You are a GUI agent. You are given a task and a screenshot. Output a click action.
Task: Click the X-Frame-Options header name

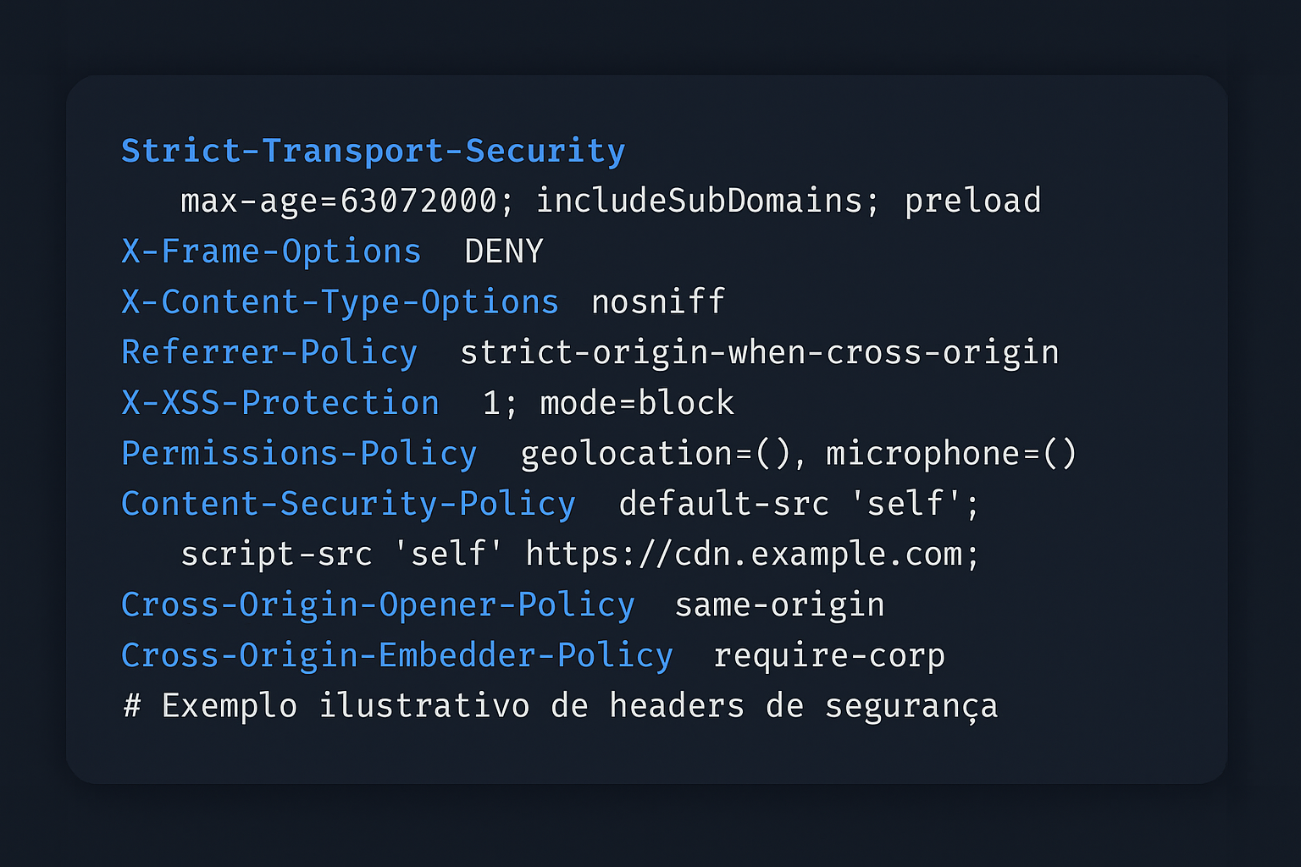coord(271,251)
